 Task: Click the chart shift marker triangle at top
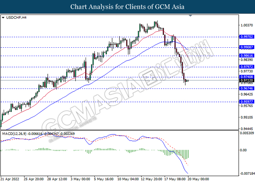click(191, 16)
